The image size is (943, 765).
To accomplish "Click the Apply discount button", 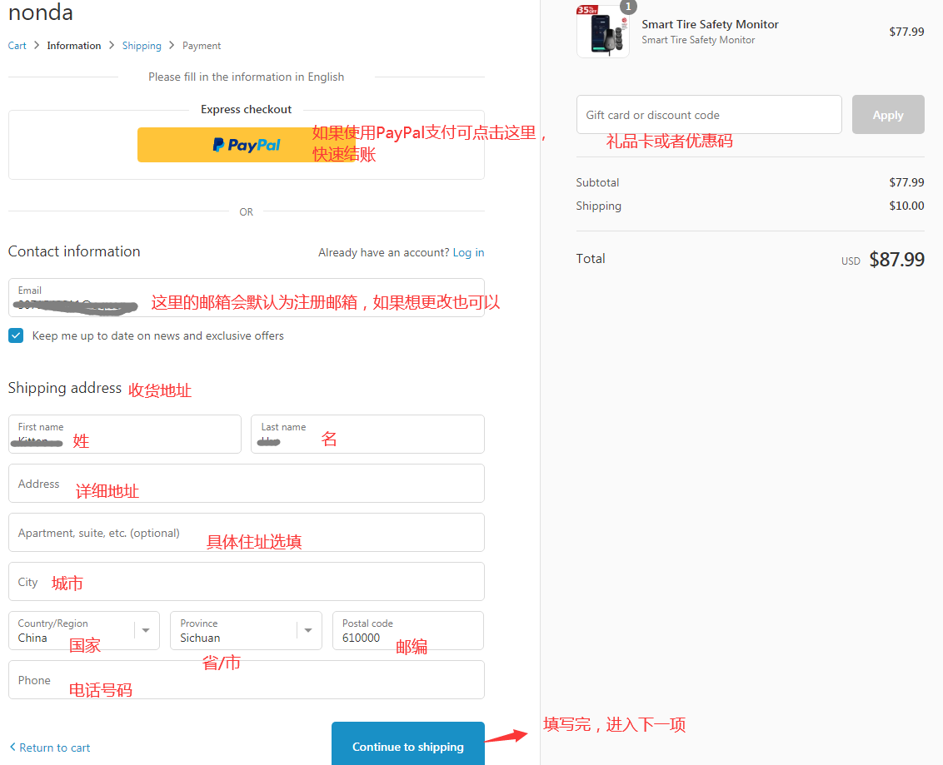I will click(887, 115).
